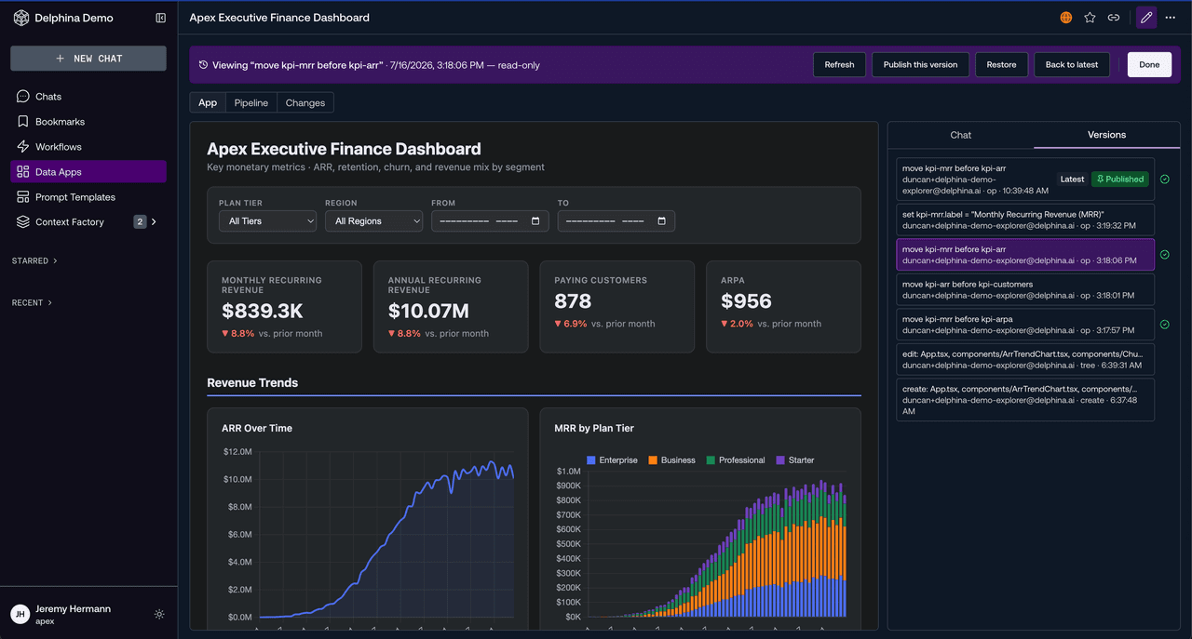Image resolution: width=1192 pixels, height=639 pixels.
Task: Click the MRR by Plan Tier chart title
Action: click(594, 428)
